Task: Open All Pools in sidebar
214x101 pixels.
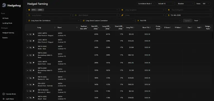Action: click(6, 18)
